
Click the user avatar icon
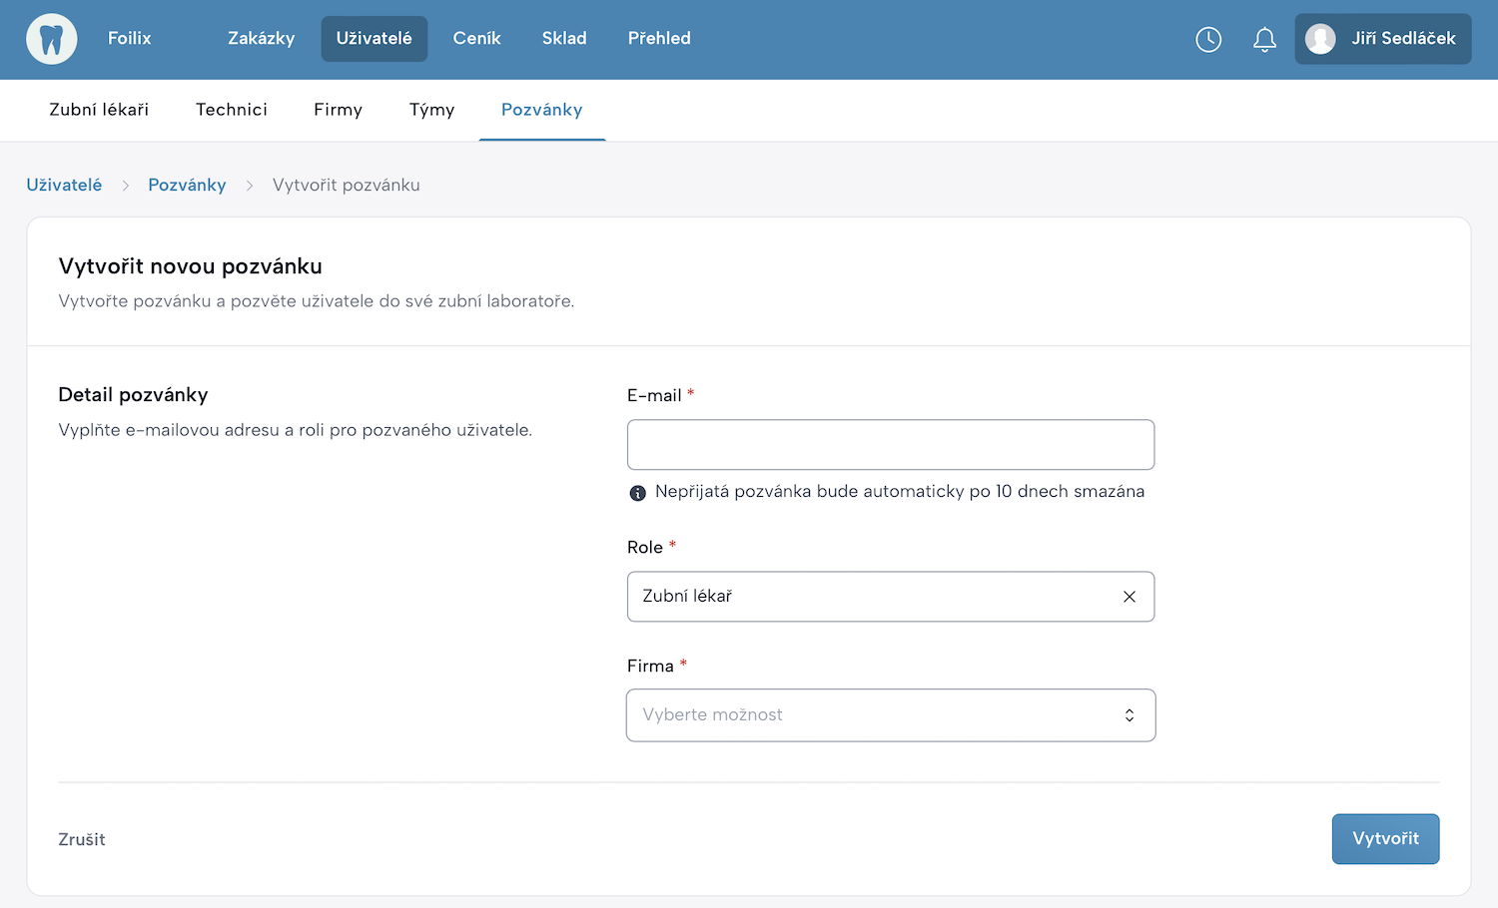click(1320, 39)
